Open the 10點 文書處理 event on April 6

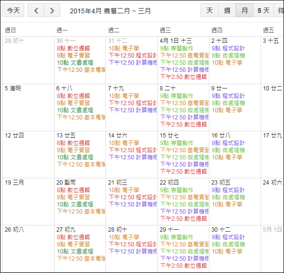tap(75, 110)
